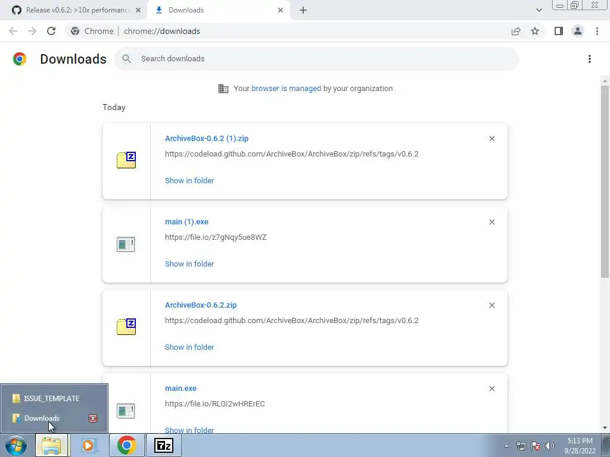Screen dimensions: 610x457
Task: Click the page vertical scrollbar thumb
Action: coord(605,181)
